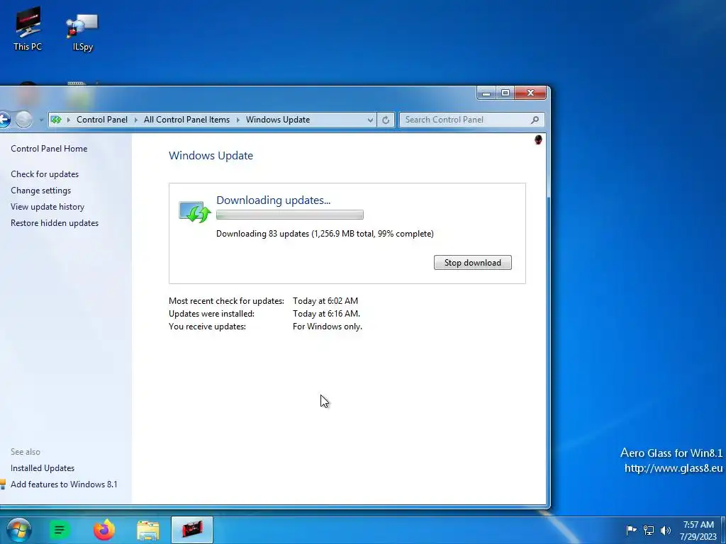Click the download progress bar
Viewport: 726px width, 544px height.
[x=290, y=215]
